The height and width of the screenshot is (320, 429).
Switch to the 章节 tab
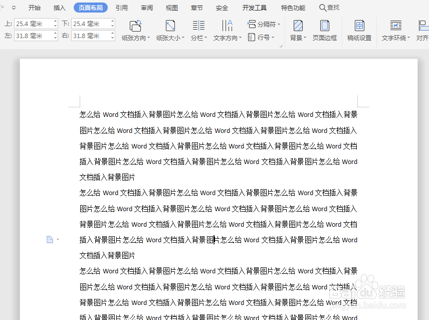tap(197, 8)
